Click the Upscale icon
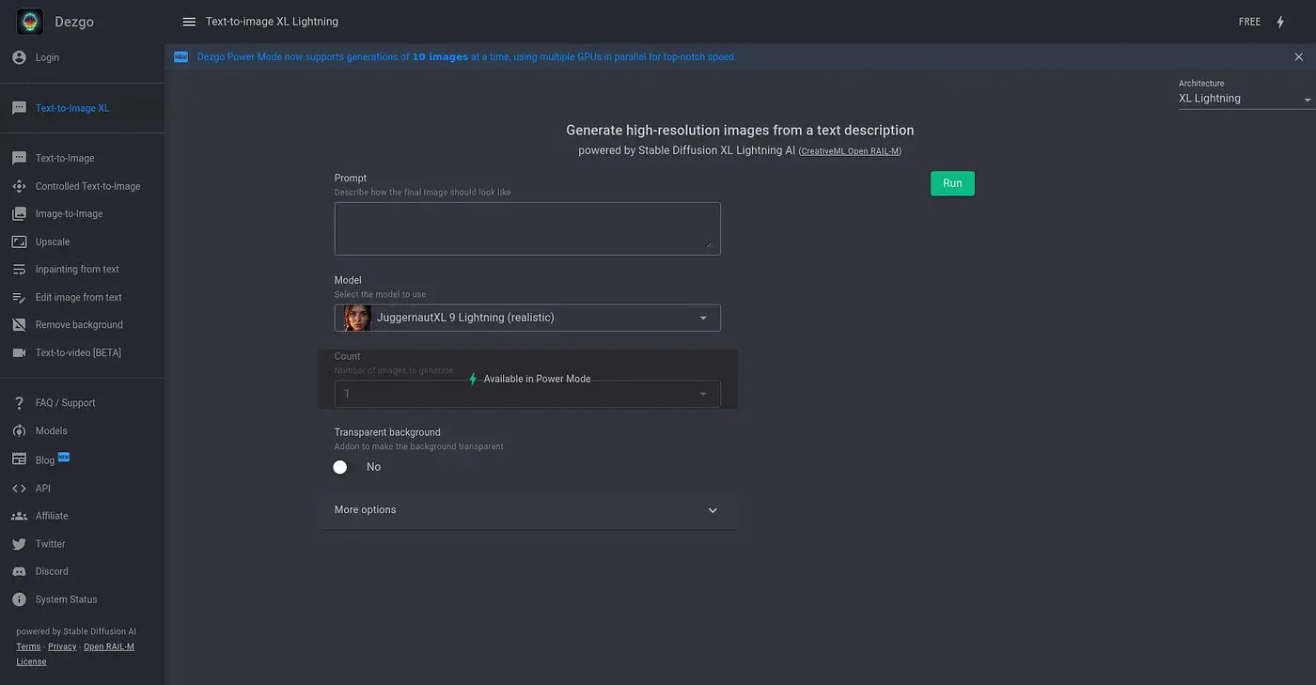Image resolution: width=1316 pixels, height=685 pixels. (x=19, y=241)
